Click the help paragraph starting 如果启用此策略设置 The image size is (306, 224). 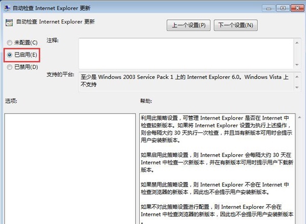pyautogui.click(x=217, y=162)
